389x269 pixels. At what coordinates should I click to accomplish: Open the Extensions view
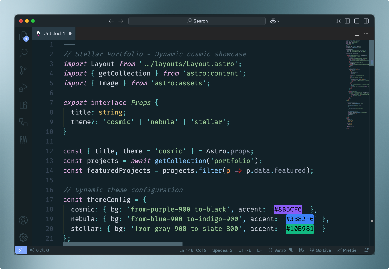click(23, 105)
